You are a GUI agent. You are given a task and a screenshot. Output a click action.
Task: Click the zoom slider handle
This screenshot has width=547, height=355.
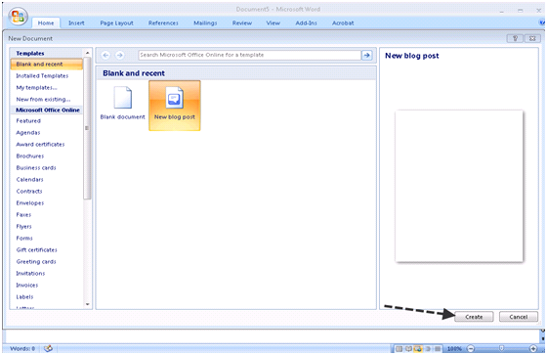pyautogui.click(x=501, y=348)
